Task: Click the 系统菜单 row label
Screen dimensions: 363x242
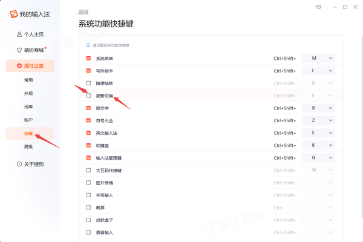Action: pyautogui.click(x=105, y=58)
